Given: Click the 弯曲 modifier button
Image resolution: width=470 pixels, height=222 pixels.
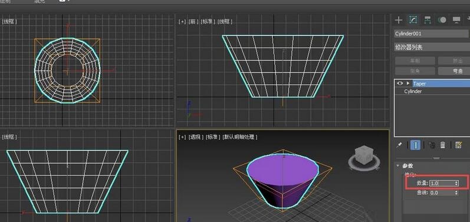Looking at the screenshot, I should 454,71.
